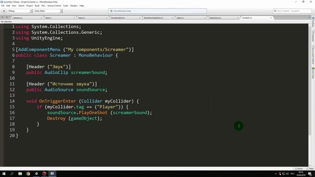Click AddComponentMenu attribute on line 5
315x177 pixels.
39,50
